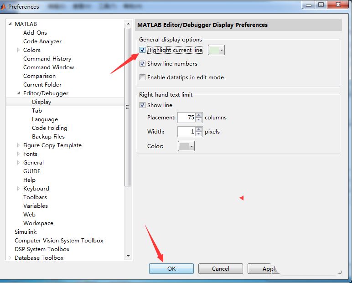Enable datatips in edit mode checkbox
Screen dimensions: 352x283
pyautogui.click(x=142, y=77)
